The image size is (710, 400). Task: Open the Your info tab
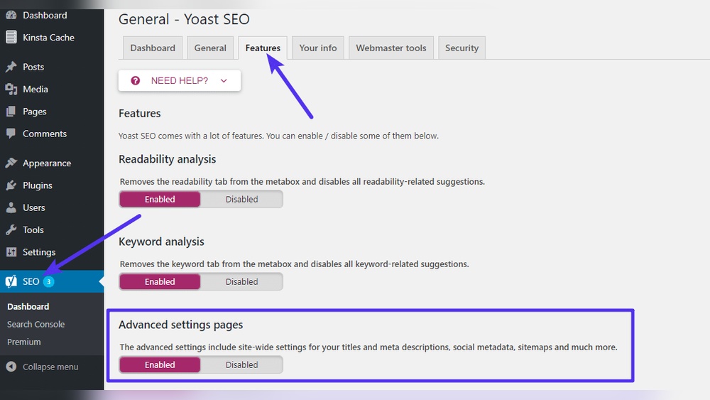pos(318,48)
